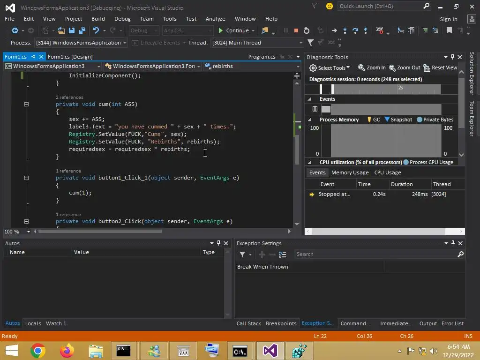
Task: Toggle the pin on Form1.cs tab
Action: pyautogui.click(x=34, y=57)
